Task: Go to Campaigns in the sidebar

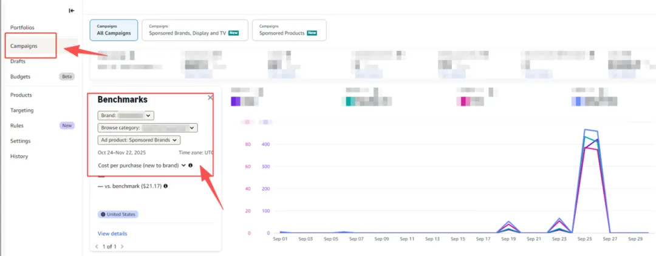Action: (24, 46)
